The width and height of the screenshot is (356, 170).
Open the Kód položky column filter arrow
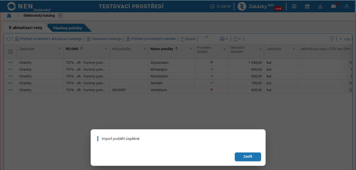tap(144, 49)
